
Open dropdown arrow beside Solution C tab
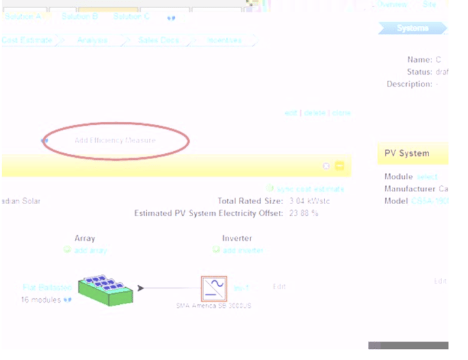point(171,18)
